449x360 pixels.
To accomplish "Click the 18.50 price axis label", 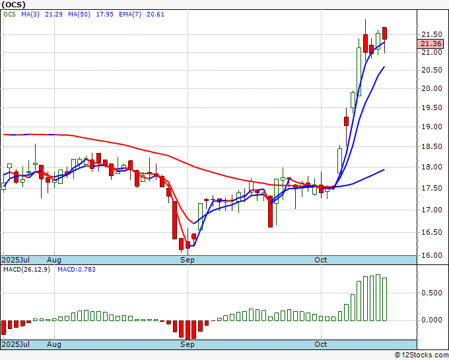I will (432, 147).
